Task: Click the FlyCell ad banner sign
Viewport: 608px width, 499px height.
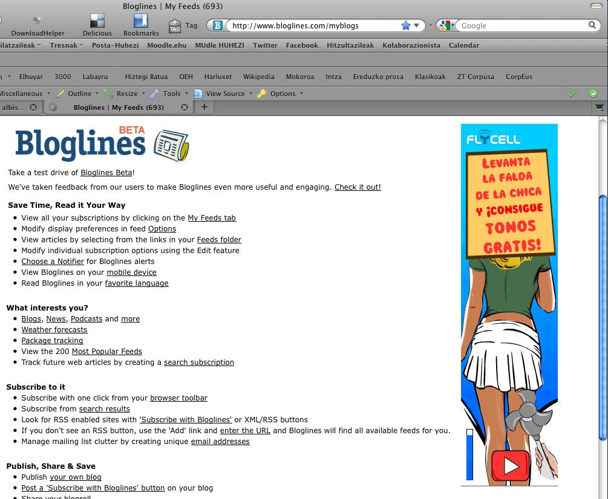Action: click(510, 204)
